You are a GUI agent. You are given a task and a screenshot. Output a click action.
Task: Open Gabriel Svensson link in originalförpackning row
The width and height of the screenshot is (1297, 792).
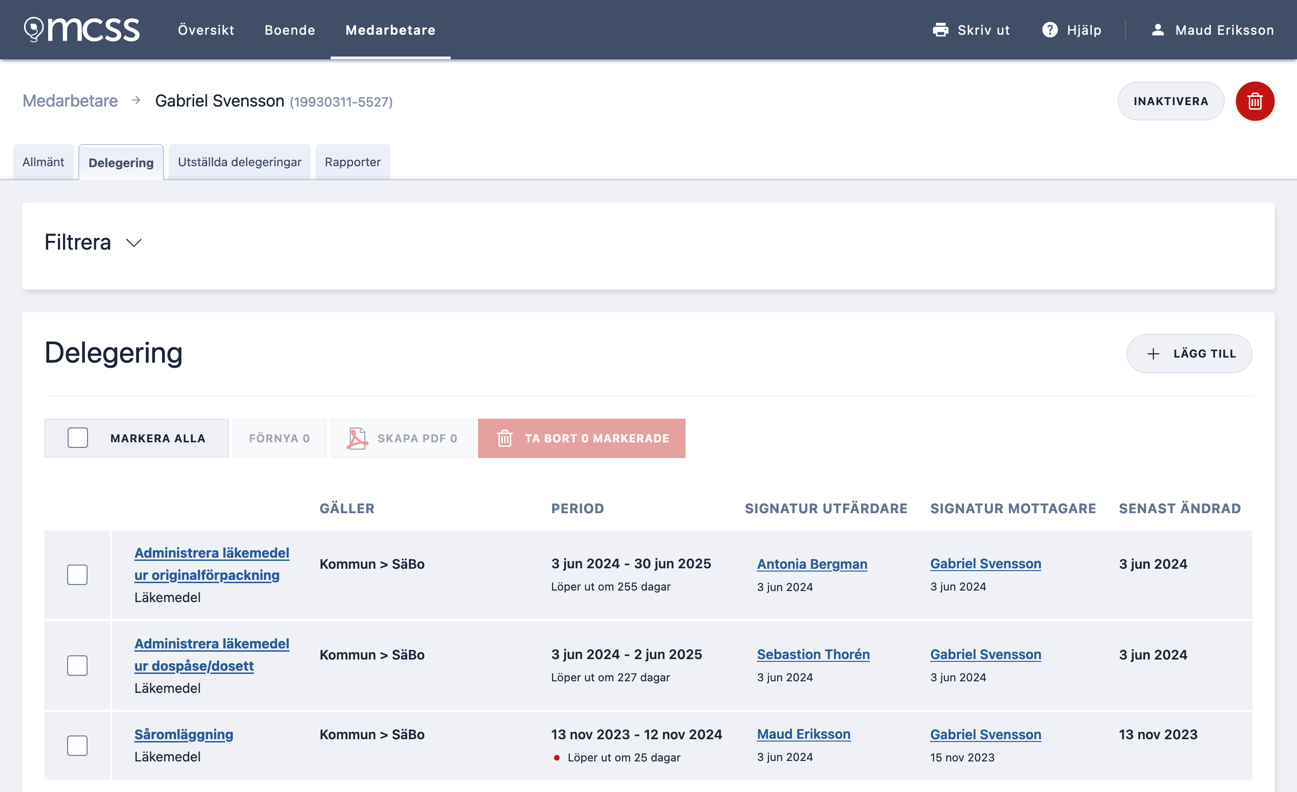tap(985, 563)
